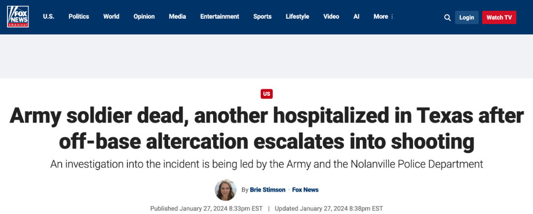Image resolution: width=533 pixels, height=214 pixels.
Task: Go to the Sports section
Action: 263,17
